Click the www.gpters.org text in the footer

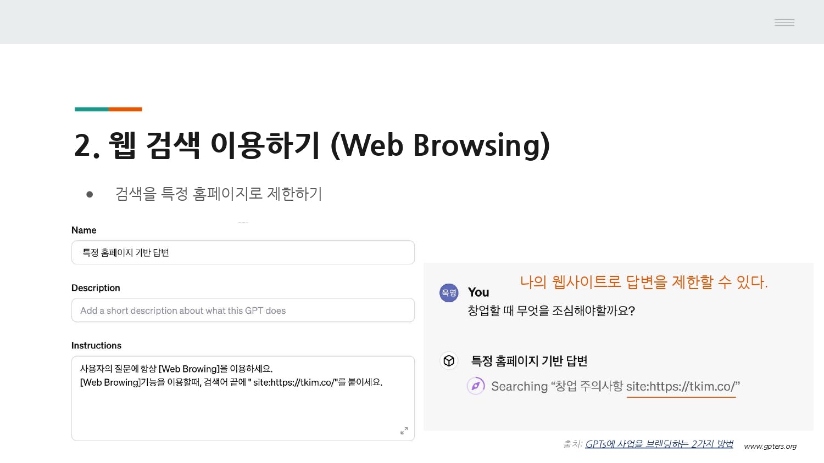coord(770,446)
